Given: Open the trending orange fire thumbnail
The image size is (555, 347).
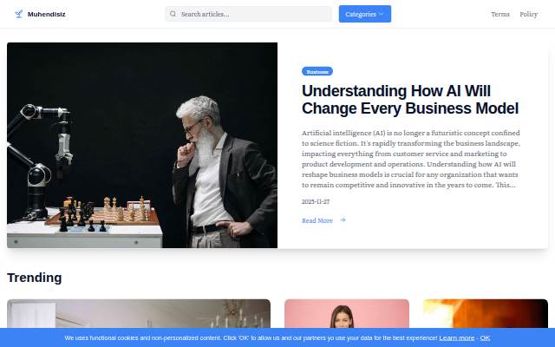Looking at the screenshot, I should (486, 314).
